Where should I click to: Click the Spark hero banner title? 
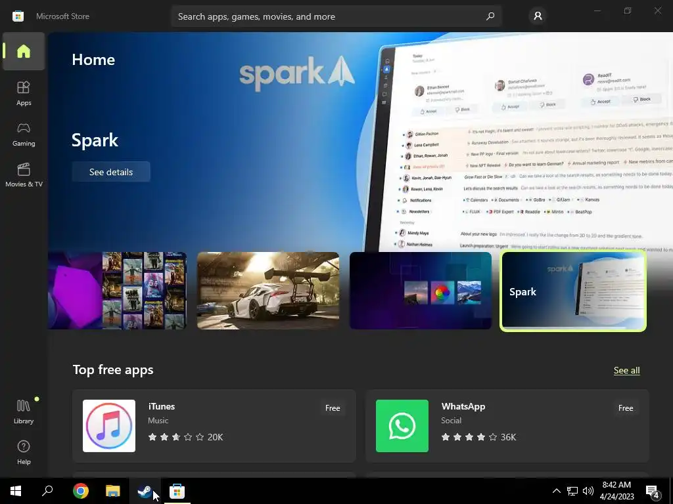95,140
